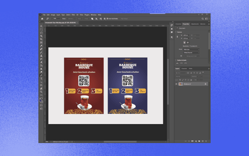The height and width of the screenshot is (156, 249).
Task: Select the Brush tool
Action: 41,52
